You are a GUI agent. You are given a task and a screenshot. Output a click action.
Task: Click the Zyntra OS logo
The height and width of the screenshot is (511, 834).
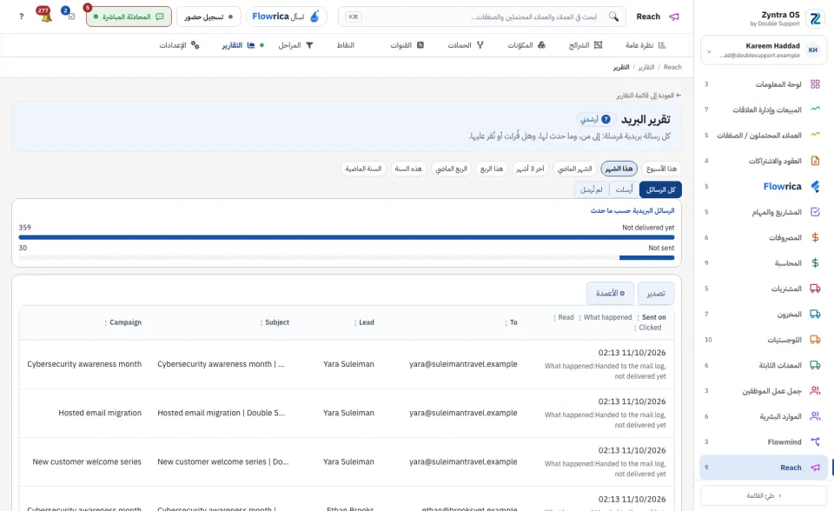point(815,18)
